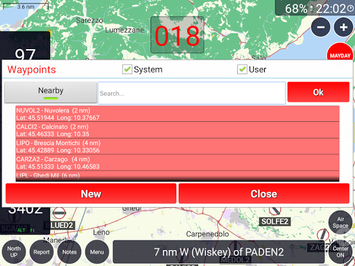Tap the North UP orientation button

(x=14, y=251)
